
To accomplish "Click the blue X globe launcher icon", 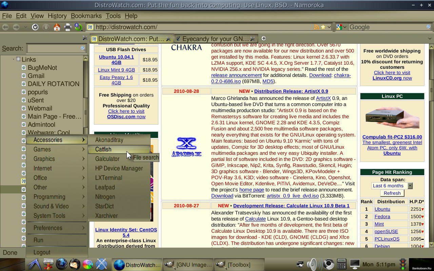I will pyautogui.click(x=101, y=265).
